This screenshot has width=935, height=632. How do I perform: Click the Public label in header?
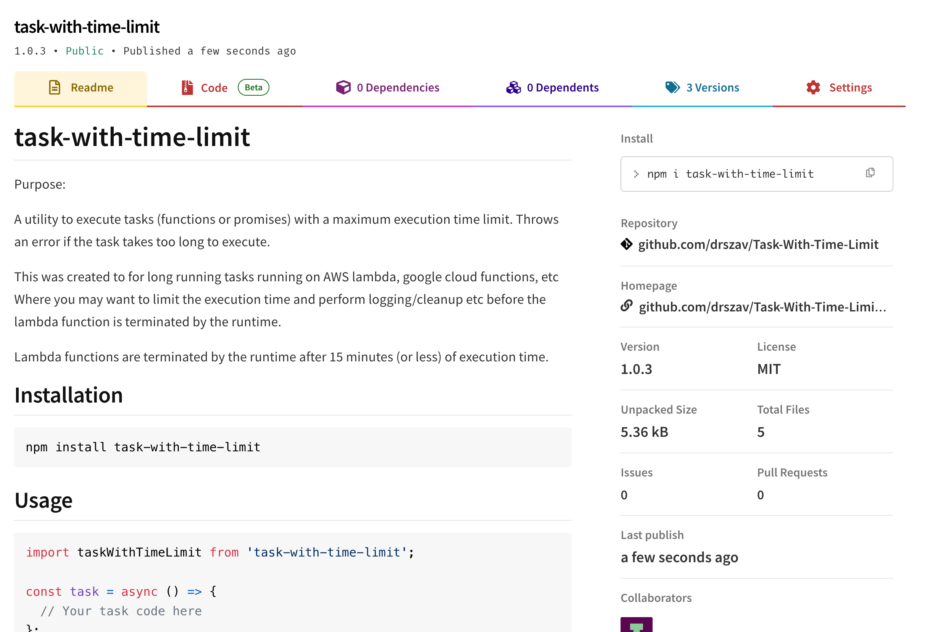tap(84, 51)
